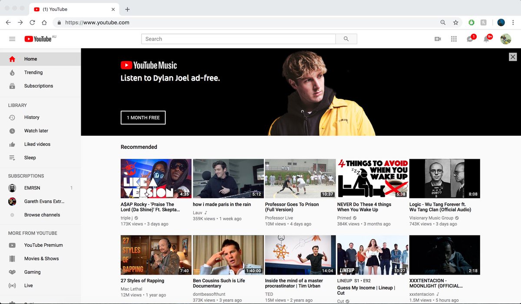Open the 4 Things To Avoid thumbnail
Viewport: 521px width, 304px height.
click(x=373, y=179)
